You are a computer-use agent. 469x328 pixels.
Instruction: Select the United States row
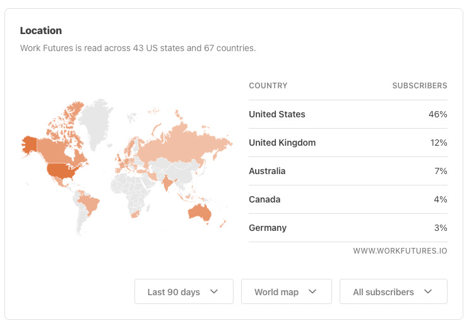pos(348,114)
